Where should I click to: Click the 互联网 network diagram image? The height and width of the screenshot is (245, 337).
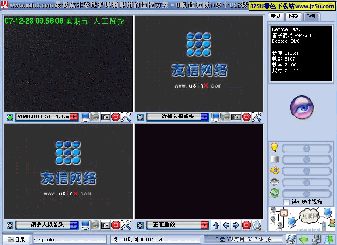(301, 219)
